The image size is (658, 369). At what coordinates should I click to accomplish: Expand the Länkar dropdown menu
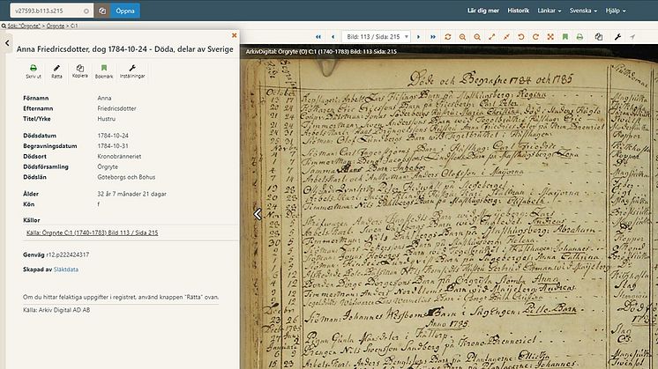(x=550, y=11)
